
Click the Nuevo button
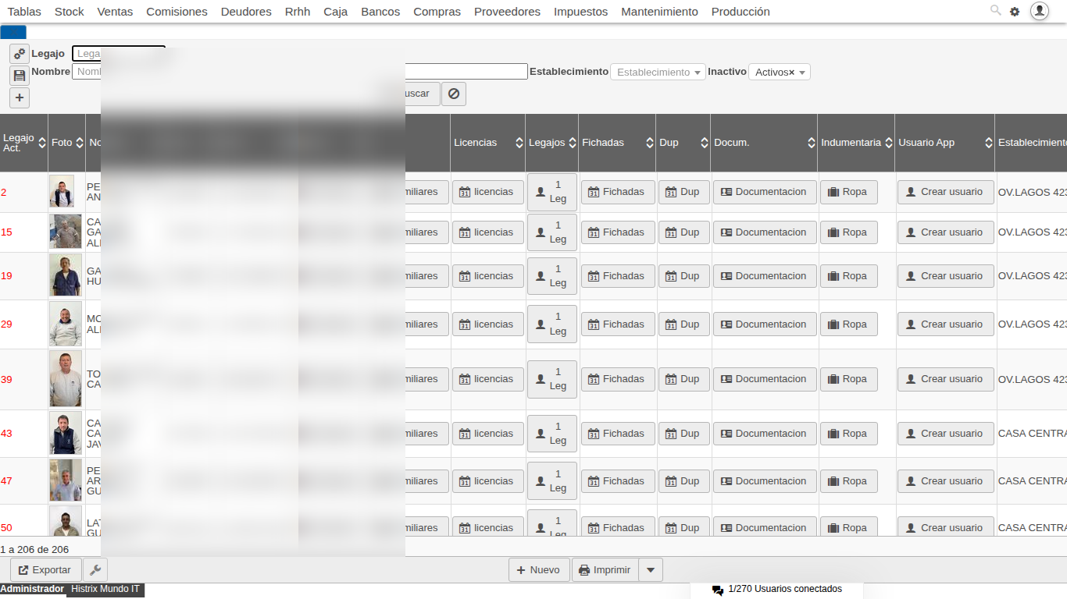(538, 570)
